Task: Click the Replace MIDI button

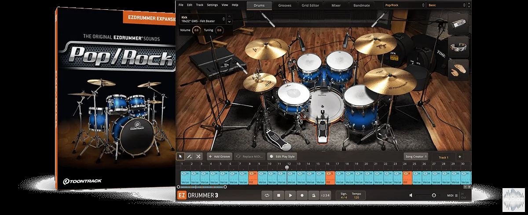Action: point(249,156)
